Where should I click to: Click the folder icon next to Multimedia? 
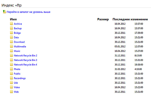(11, 46)
